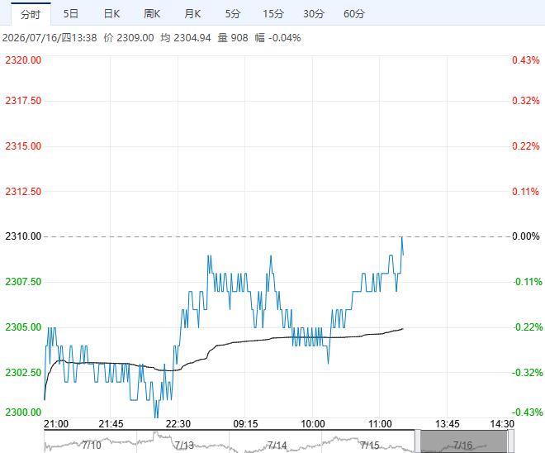The height and width of the screenshot is (453, 545).
Task: Open the 月K monthly chart
Action: click(192, 14)
